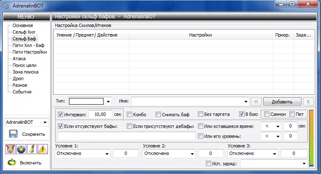Click the X button next to Добавить
Image resolution: width=321 pixels, height=174 pixels.
coord(308,102)
